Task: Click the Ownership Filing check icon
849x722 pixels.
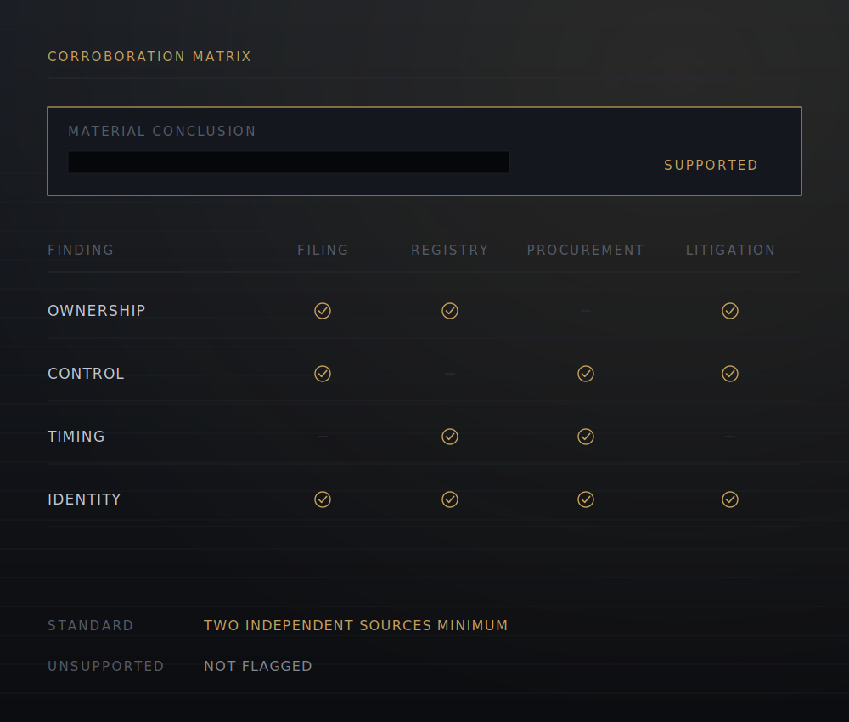Action: click(323, 311)
